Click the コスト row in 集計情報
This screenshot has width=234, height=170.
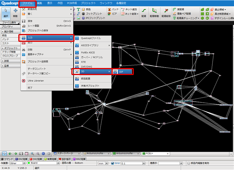pos(11,43)
